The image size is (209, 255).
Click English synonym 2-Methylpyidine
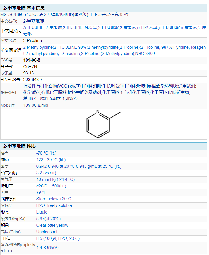(x=38, y=47)
